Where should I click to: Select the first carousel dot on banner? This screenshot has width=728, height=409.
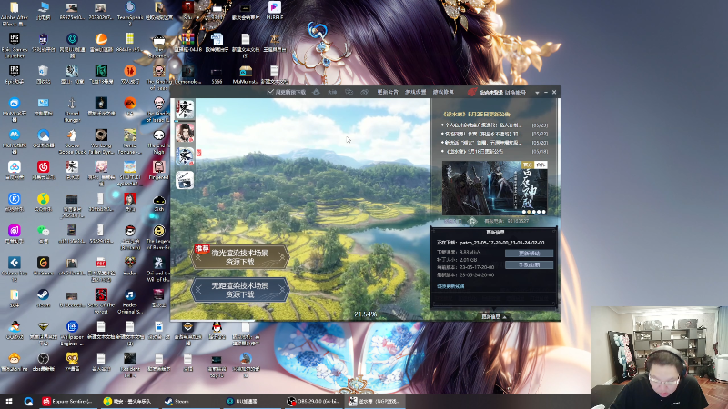pos(524,212)
